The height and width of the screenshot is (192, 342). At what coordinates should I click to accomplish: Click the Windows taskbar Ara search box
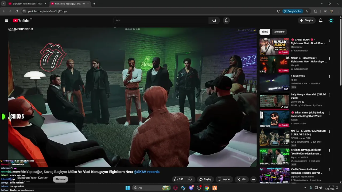click(152, 188)
